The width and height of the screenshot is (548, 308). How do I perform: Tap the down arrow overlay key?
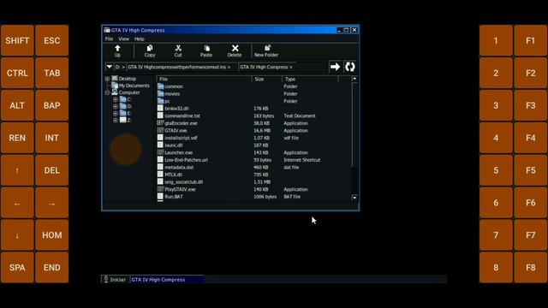click(x=17, y=235)
